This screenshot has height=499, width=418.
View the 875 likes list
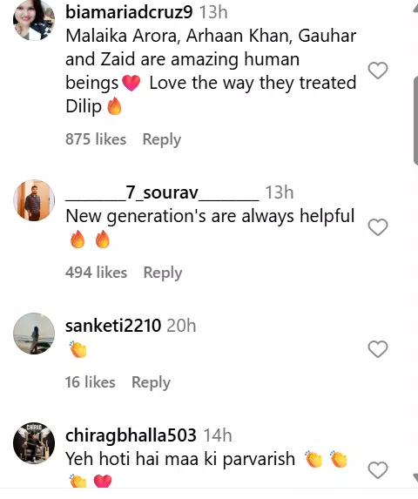96,139
